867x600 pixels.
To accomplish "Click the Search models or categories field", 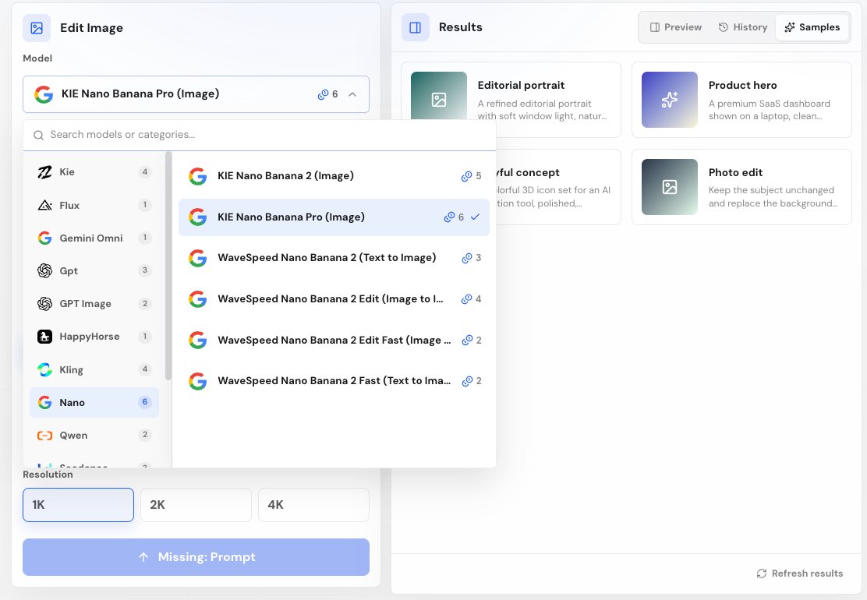I will pos(260,135).
